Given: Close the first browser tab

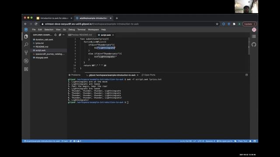Looking at the screenshot, I should [71, 18].
